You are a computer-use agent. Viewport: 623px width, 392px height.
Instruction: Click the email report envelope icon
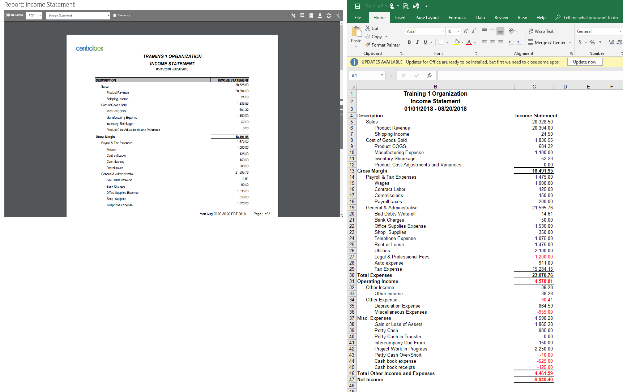coord(302,16)
